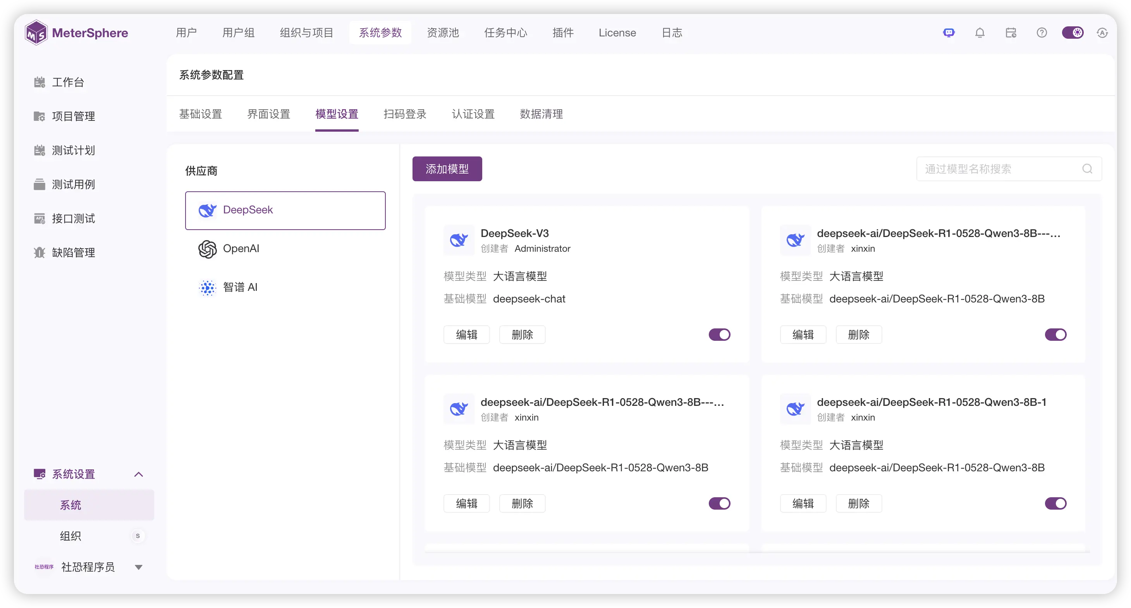Click the search magnifier icon
Image resolution: width=1131 pixels, height=608 pixels.
[x=1087, y=169]
